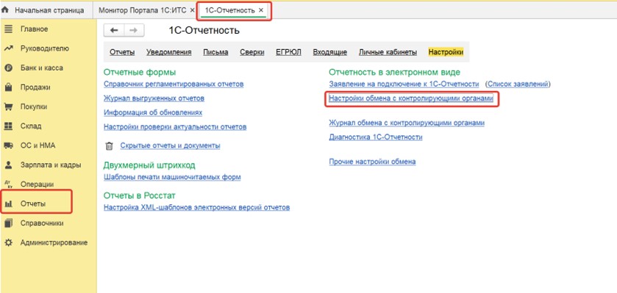617x293 pixels.
Task: Click the home icon on Начальная страница tab
Action: pos(5,10)
